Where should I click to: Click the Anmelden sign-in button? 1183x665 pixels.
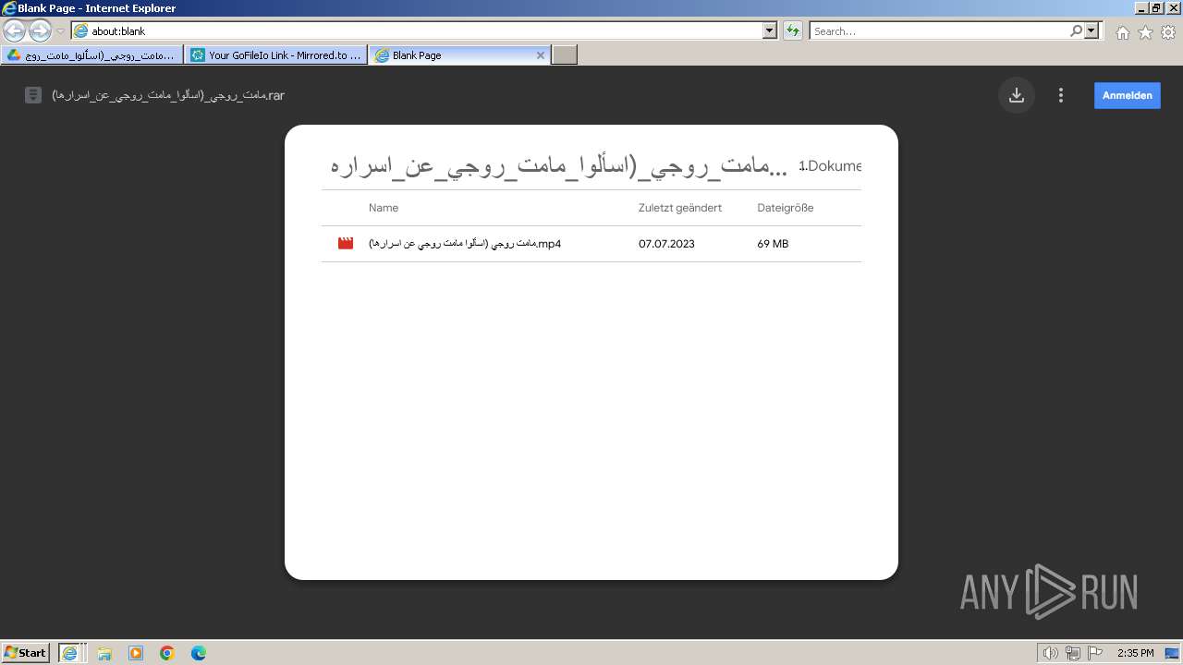pyautogui.click(x=1127, y=95)
